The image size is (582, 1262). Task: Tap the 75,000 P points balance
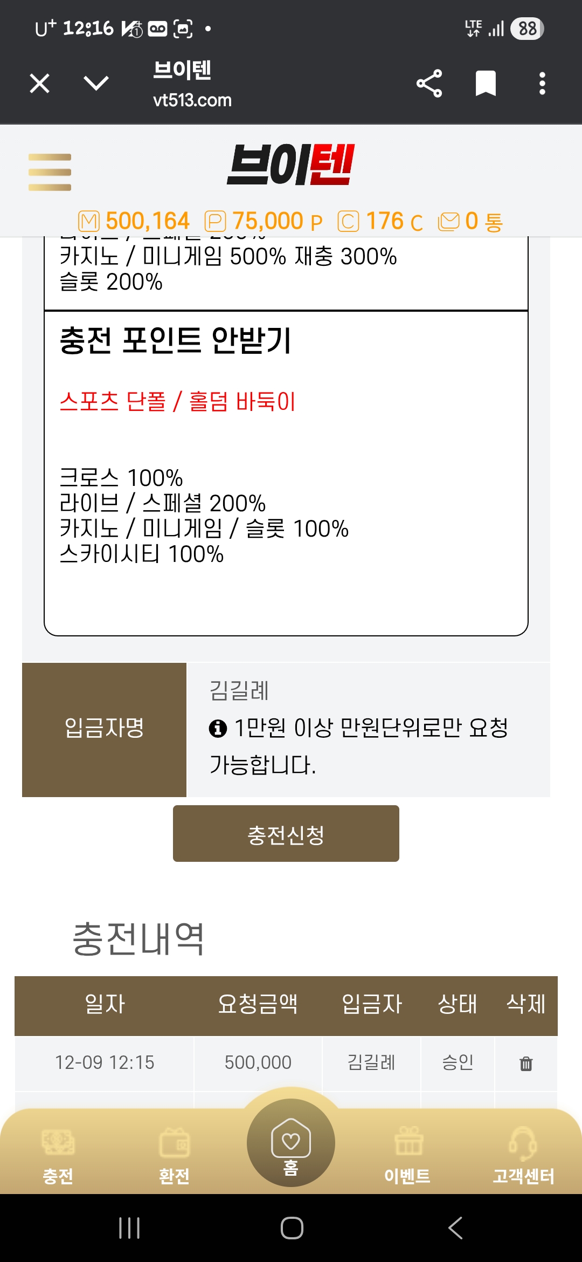pyautogui.click(x=264, y=221)
